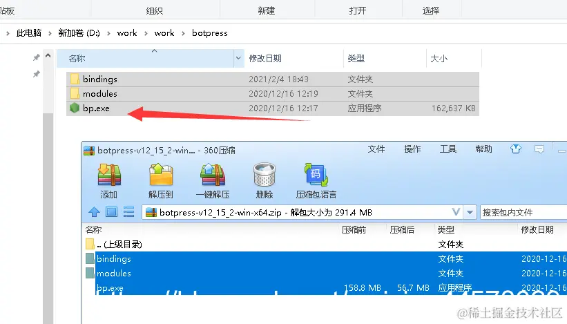The height and width of the screenshot is (324, 567).
Task: Click the navigation pane scroll up arrow
Action: (x=48, y=56)
